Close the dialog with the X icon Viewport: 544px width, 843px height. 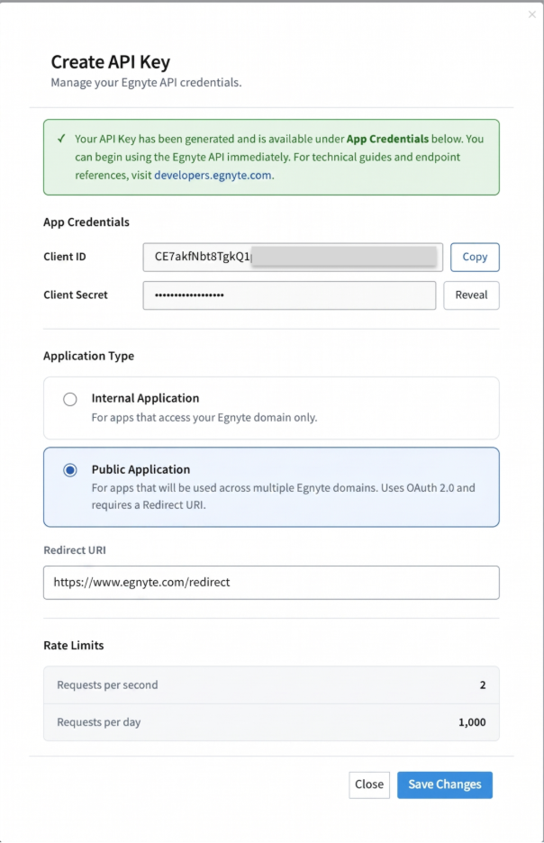[531, 14]
